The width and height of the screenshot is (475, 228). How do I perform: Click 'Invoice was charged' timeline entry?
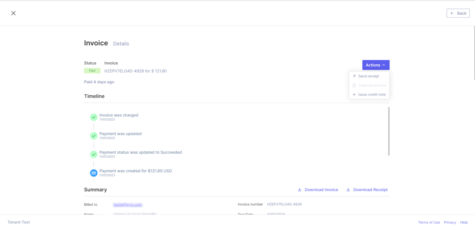tap(119, 115)
